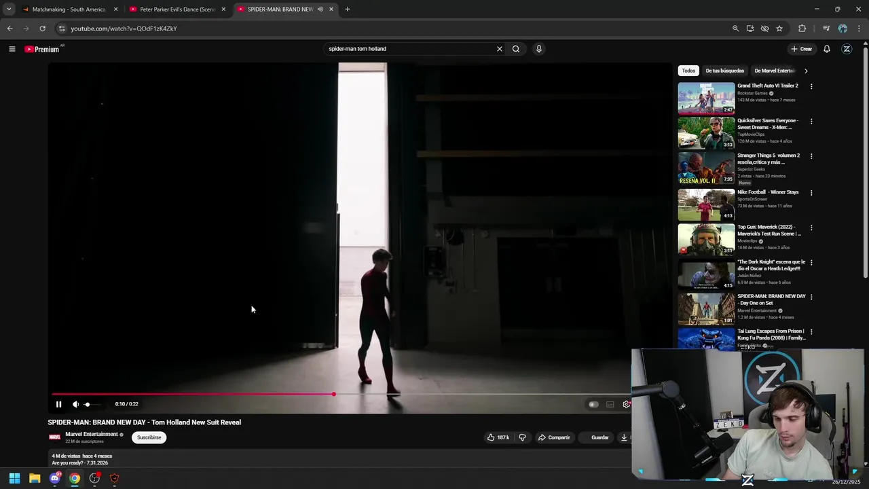Viewport: 869px width, 489px height.
Task: Open the Crear create menu
Action: pyautogui.click(x=801, y=49)
